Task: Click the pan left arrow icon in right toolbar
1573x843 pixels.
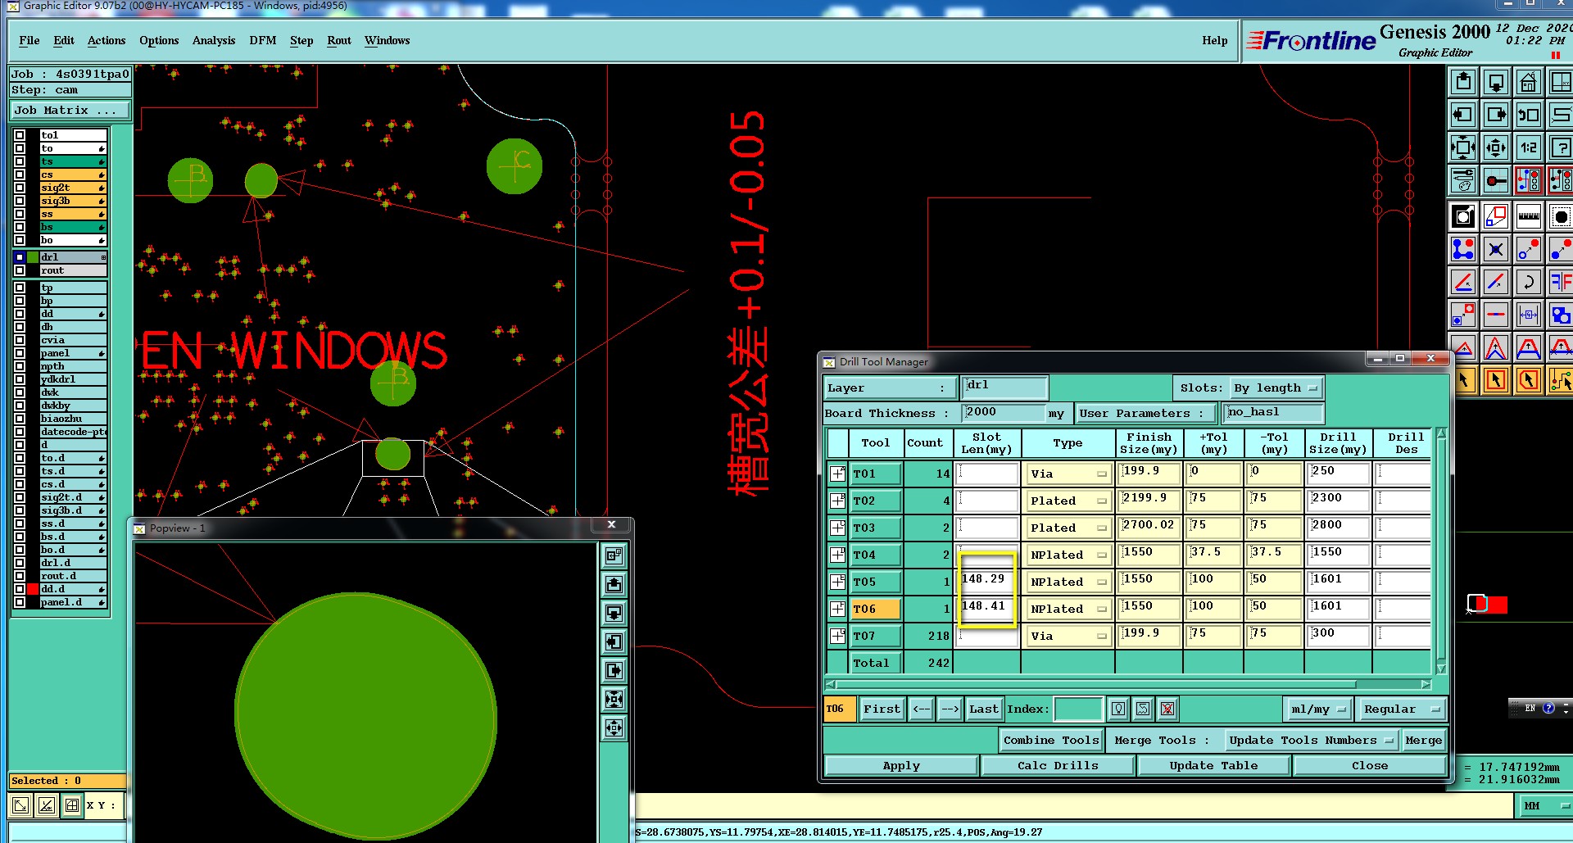Action: tap(1463, 115)
